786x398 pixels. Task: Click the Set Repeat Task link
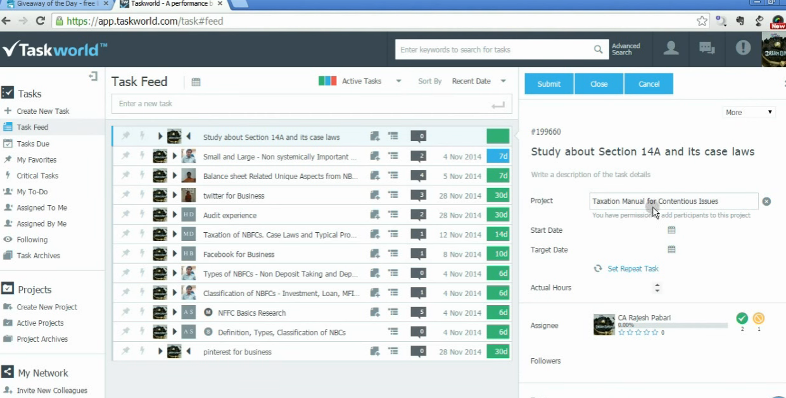tap(633, 269)
